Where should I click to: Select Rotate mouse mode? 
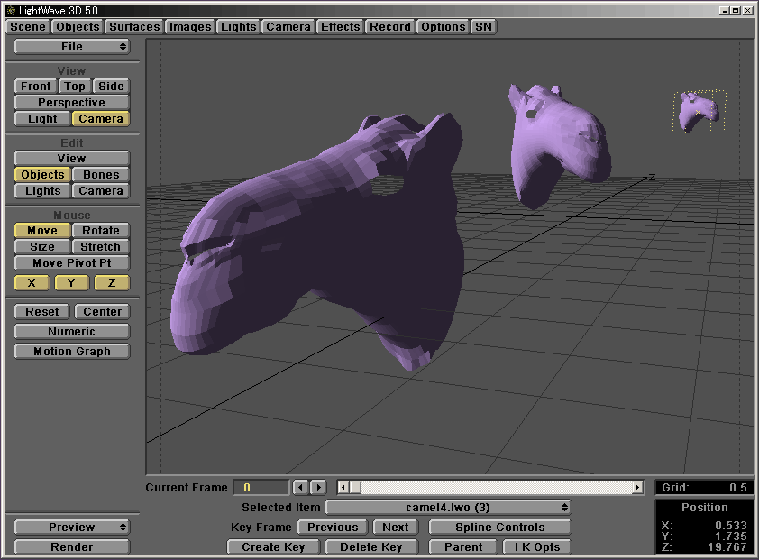101,231
